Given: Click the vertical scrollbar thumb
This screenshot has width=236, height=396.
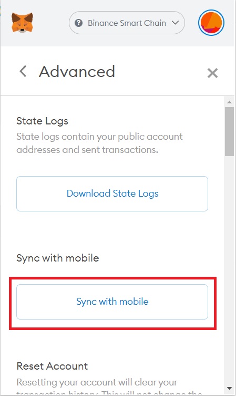Looking at the screenshot, I should click(229, 132).
